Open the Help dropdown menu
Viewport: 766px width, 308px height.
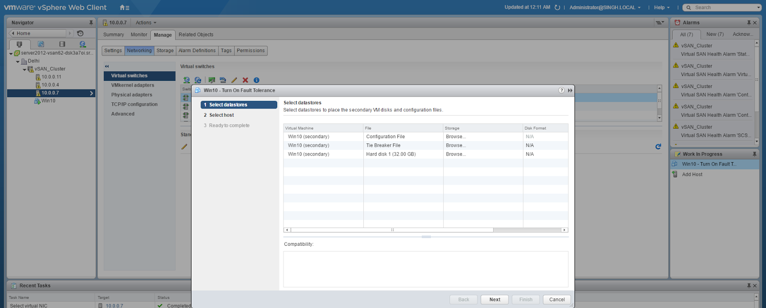tap(662, 8)
